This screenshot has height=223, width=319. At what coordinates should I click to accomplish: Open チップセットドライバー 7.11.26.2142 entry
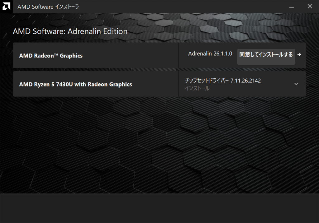pyautogui.click(x=223, y=81)
